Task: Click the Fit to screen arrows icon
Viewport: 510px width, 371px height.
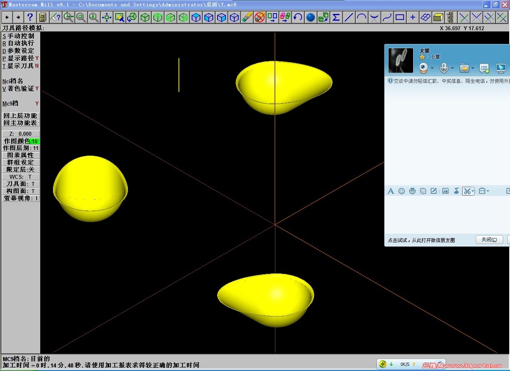Action: [x=107, y=17]
